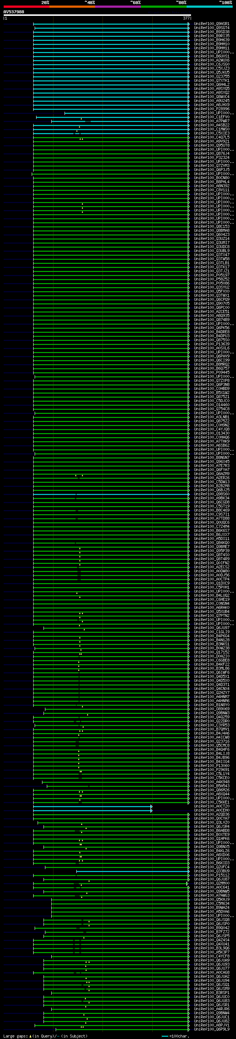Choose the UniRef100_Q6JU97 label
Screen dimensions: 236x1039
point(212,628)
